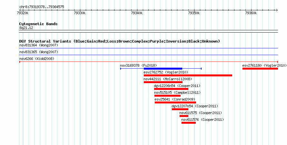This screenshot has width=287, height=145.
Task: Click the right arrowhead of the ruler
Action: click(277, 10)
